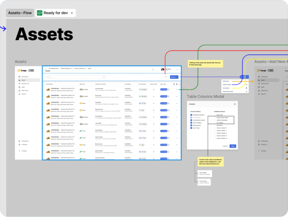Click Gauge logo in Add New Asset frame
288x217 pixels.
tap(262, 71)
